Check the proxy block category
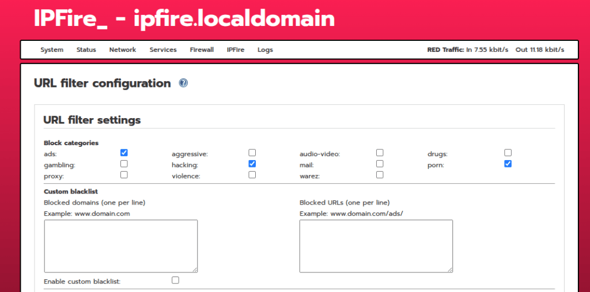This screenshot has width=590, height=292. [124, 175]
